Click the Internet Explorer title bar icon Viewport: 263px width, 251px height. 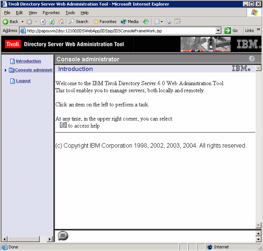tap(4, 4)
